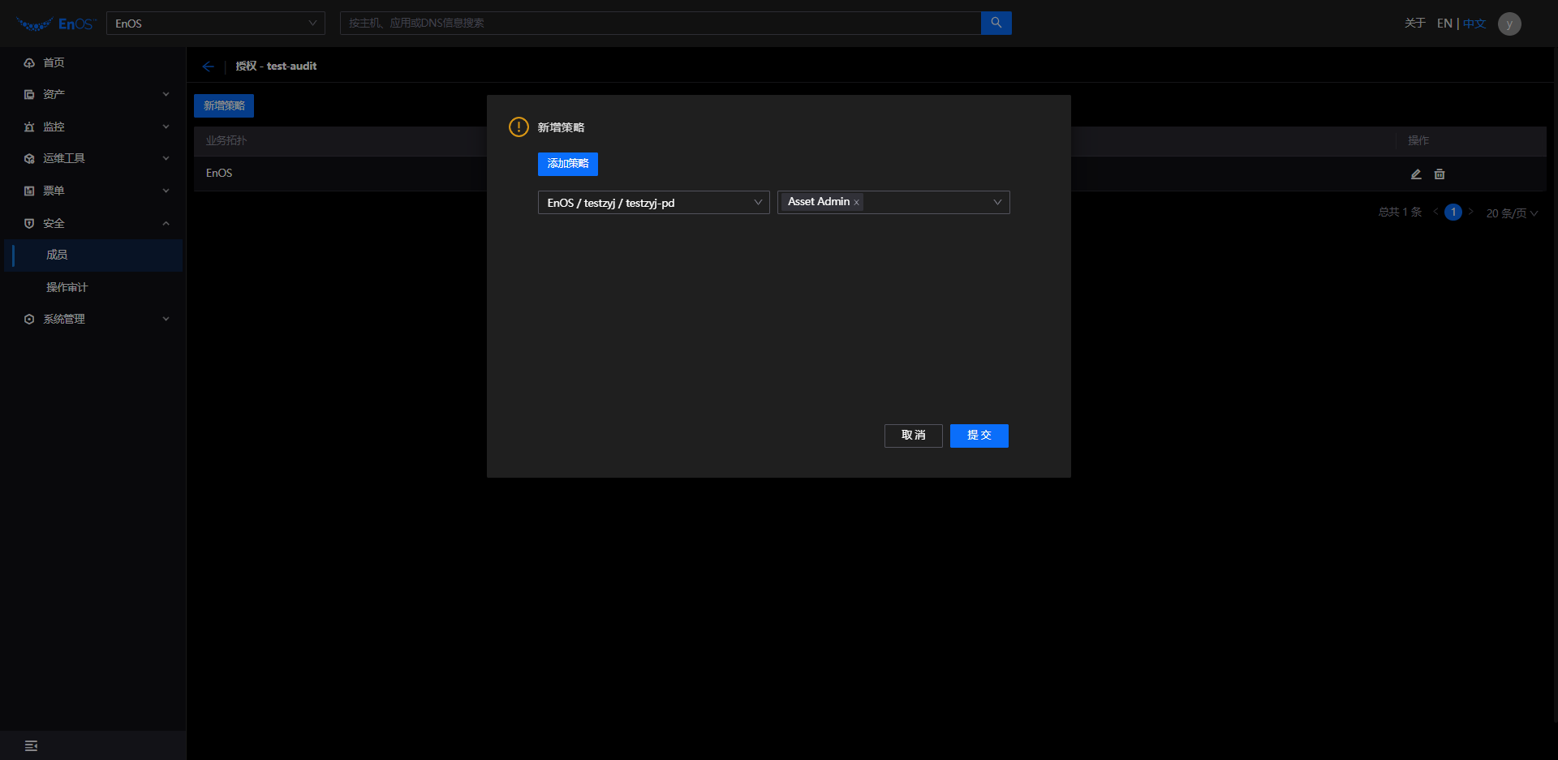Go to page 1 in pagination
The width and height of the screenshot is (1558, 760).
pos(1453,213)
